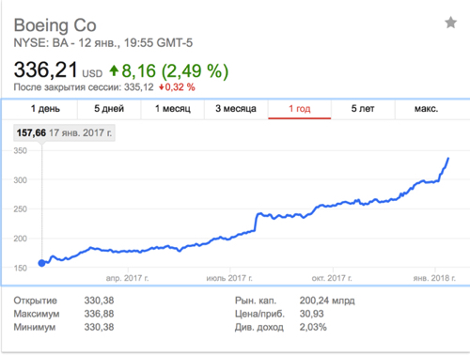Click the 350 y-axis label
Screen dimensions: 470x355
(x=21, y=151)
